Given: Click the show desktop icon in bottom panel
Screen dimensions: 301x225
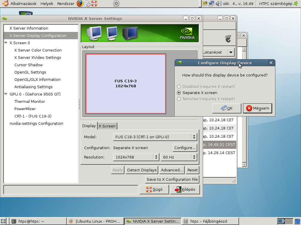Looking at the screenshot, I should [x=3, y=221].
